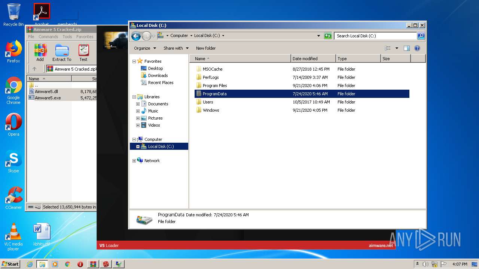Image resolution: width=479 pixels, height=269 pixels.
Task: Select Network in navigation pane
Action: [x=152, y=161]
